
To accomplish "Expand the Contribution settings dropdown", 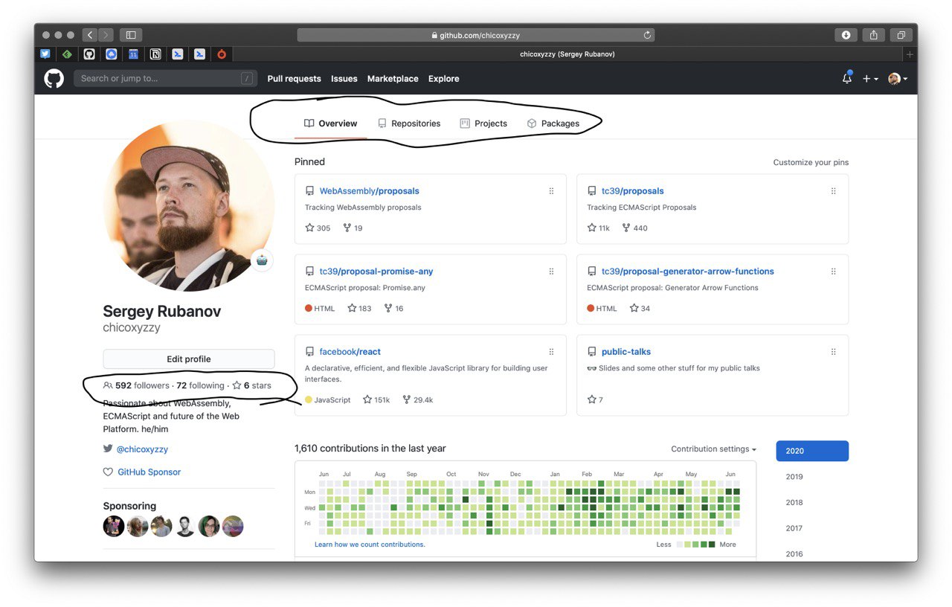I will 713,449.
